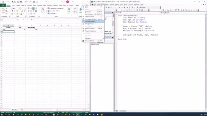Toggle the AutoSave switch in Excel
This screenshot has height=116, width=207.
point(14,2)
